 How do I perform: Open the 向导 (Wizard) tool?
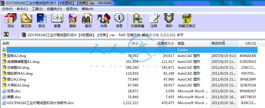[104, 18]
